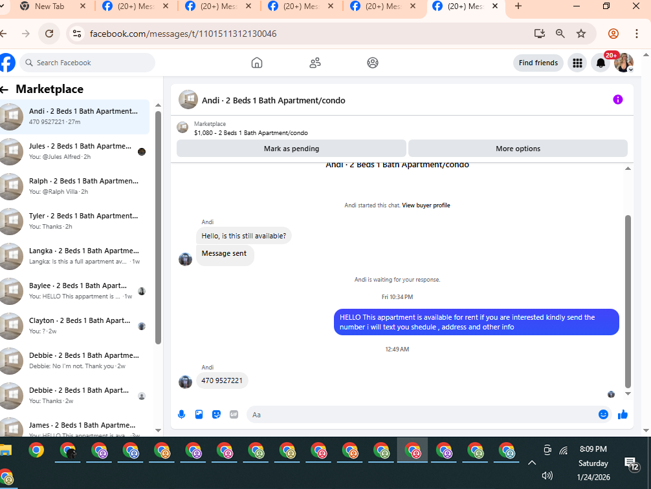
Task: Open notifications bell with 20+ badge
Action: pos(601,63)
